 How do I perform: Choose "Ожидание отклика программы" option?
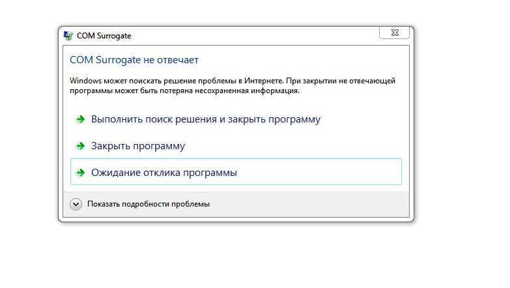pyautogui.click(x=236, y=172)
